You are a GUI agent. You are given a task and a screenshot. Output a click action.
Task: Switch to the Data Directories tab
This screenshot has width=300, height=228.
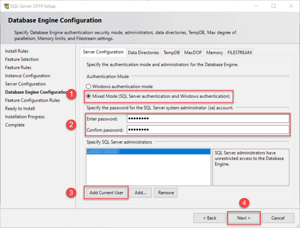coord(143,52)
